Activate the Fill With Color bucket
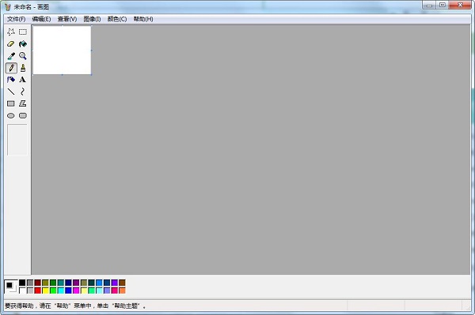Image resolution: width=475 pixels, height=315 pixels. 23,44
